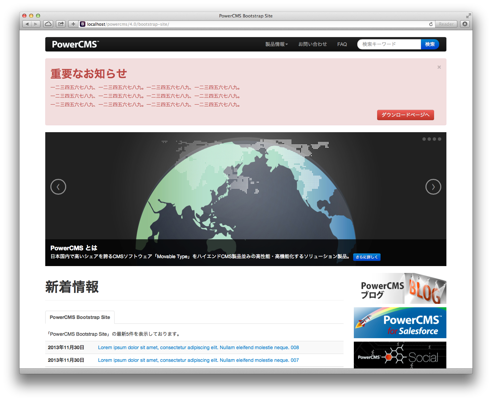
Task: Click the date 2013年11月30日 in 008 row
Action: [66, 347]
